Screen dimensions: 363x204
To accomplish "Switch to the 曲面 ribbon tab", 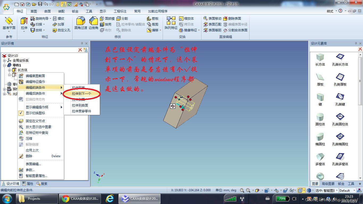I will pos(48,11).
